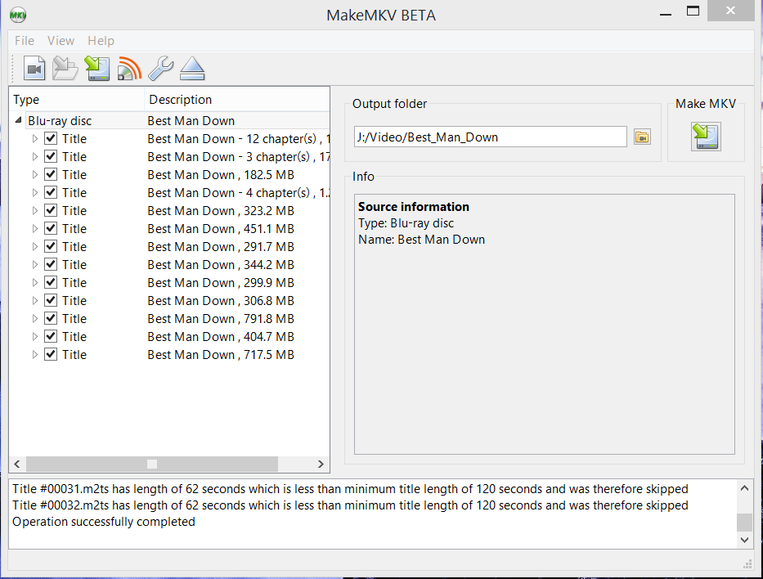Expand the 717.5 MB title row
Image resolution: width=763 pixels, height=579 pixels.
[x=34, y=355]
